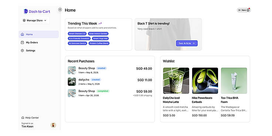Select the AI Skincare Device tag
Viewport: 272px width, 136px height.
coord(77,43)
